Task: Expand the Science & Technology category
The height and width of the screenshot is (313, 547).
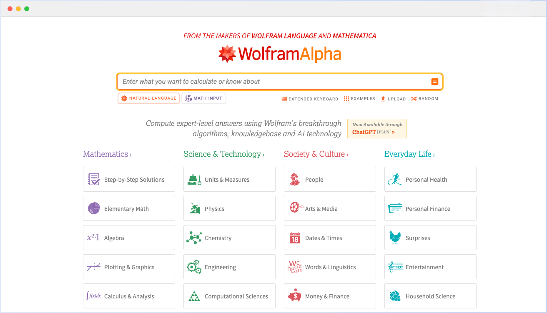Action: click(x=224, y=154)
